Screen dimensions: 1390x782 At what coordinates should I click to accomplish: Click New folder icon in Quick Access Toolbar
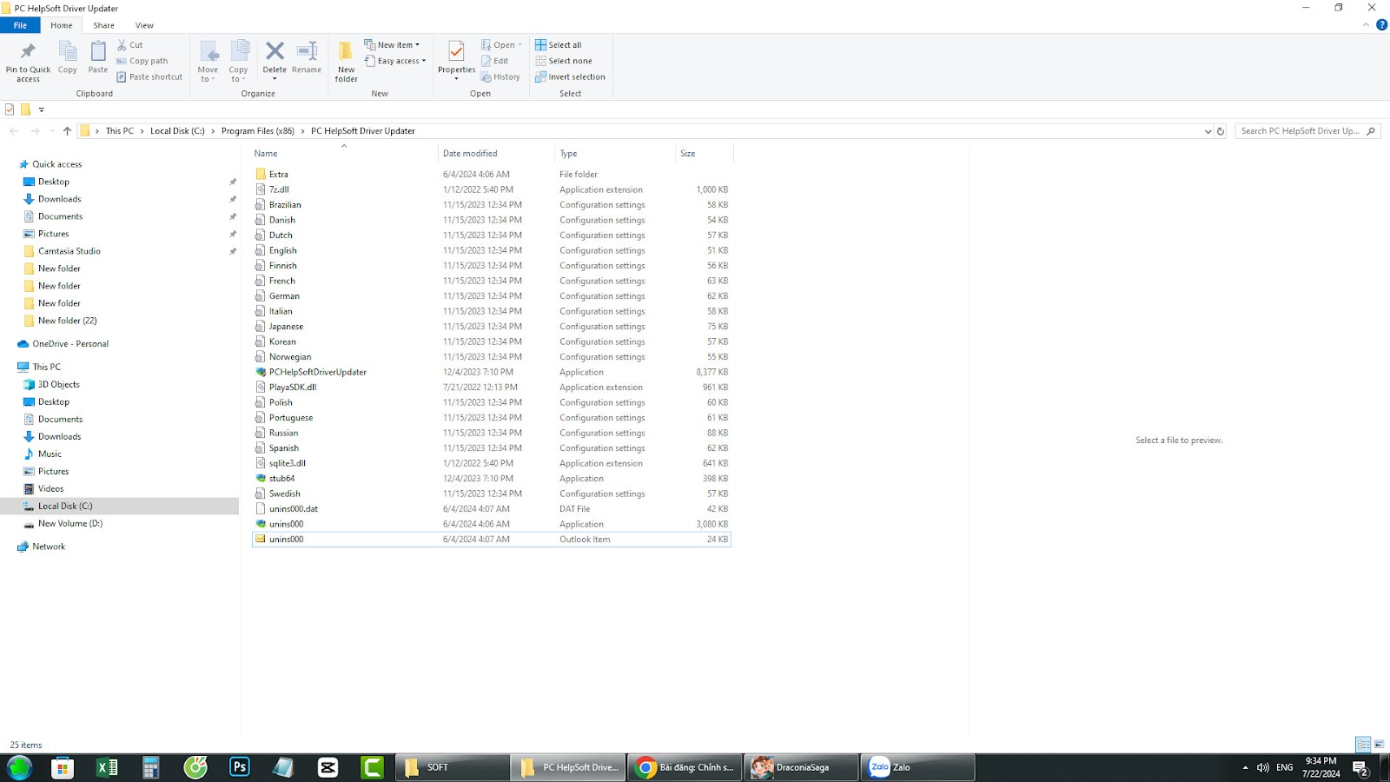click(25, 109)
